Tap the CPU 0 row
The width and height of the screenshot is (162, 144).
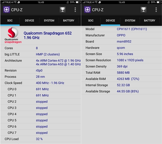[40, 89]
